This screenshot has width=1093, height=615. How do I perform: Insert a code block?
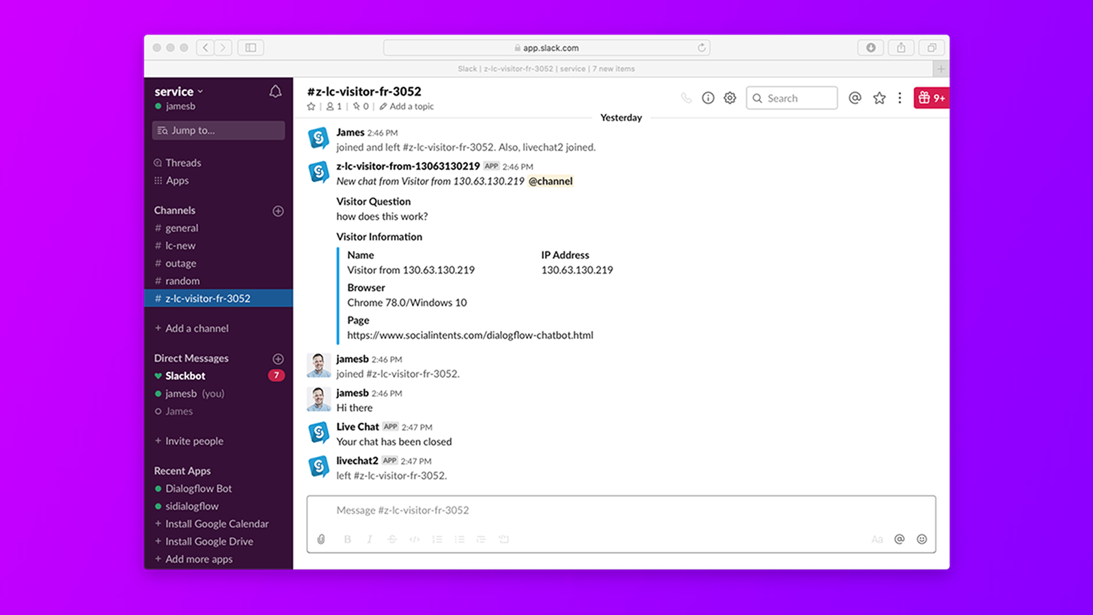click(504, 539)
